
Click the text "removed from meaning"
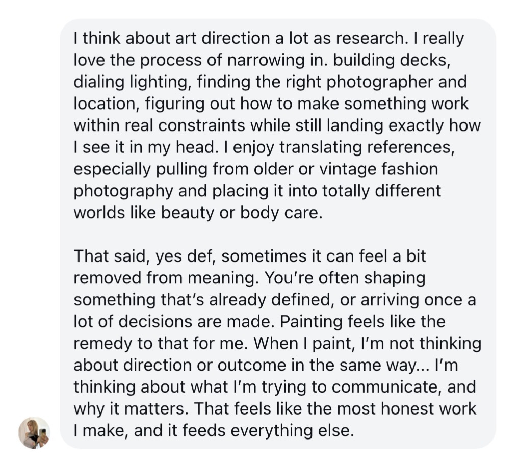[164, 278]
